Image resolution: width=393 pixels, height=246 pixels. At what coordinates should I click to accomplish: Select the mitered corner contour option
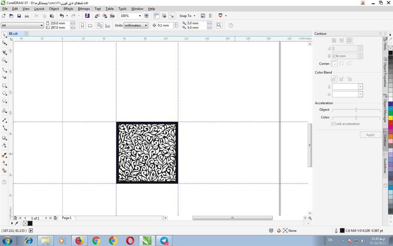coord(334,64)
